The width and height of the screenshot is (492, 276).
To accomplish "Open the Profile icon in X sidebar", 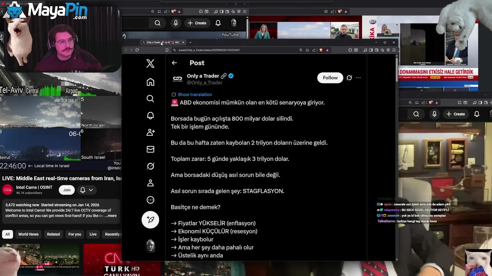I will (x=150, y=183).
